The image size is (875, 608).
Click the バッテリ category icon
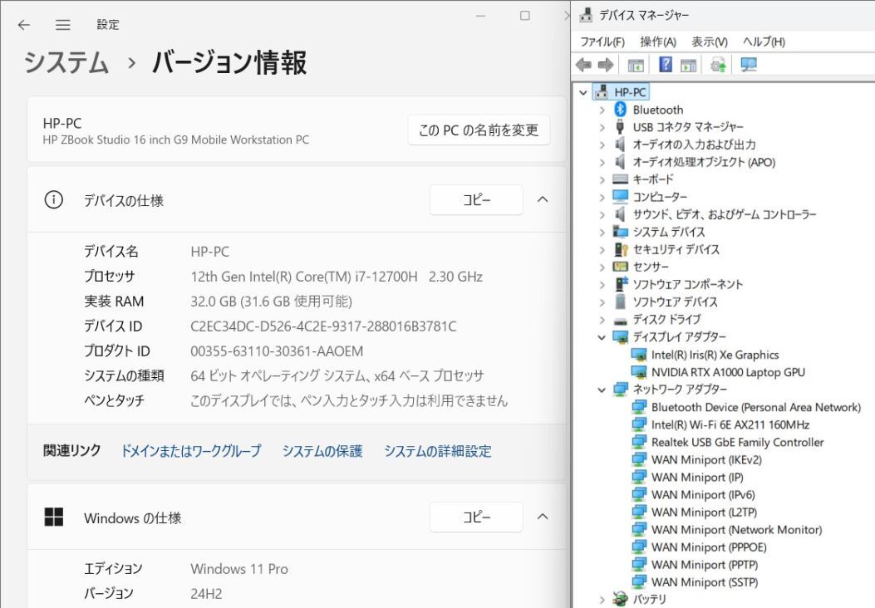point(620,599)
